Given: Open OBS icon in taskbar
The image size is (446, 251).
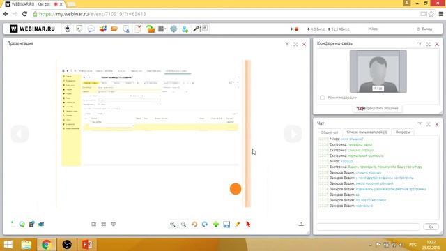Looking at the screenshot, I should pyautogui.click(x=67, y=245).
